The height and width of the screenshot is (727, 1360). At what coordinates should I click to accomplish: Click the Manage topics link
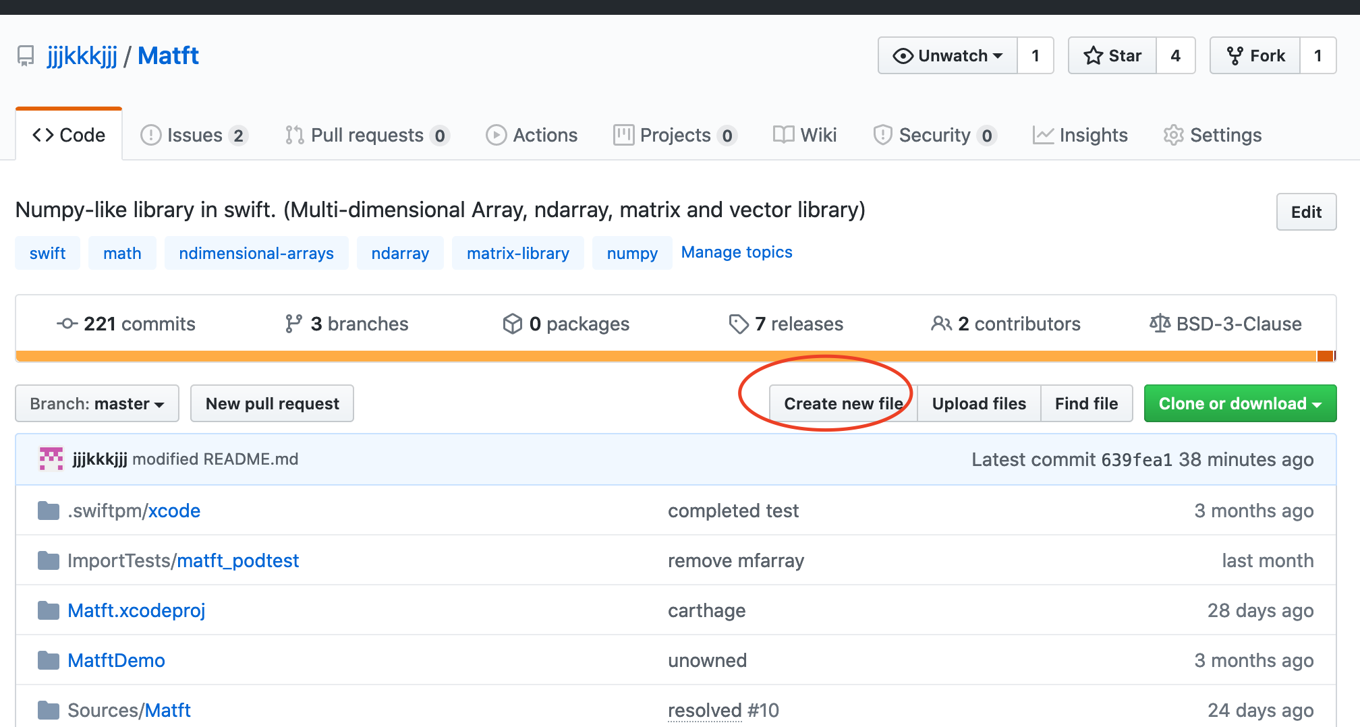click(737, 252)
